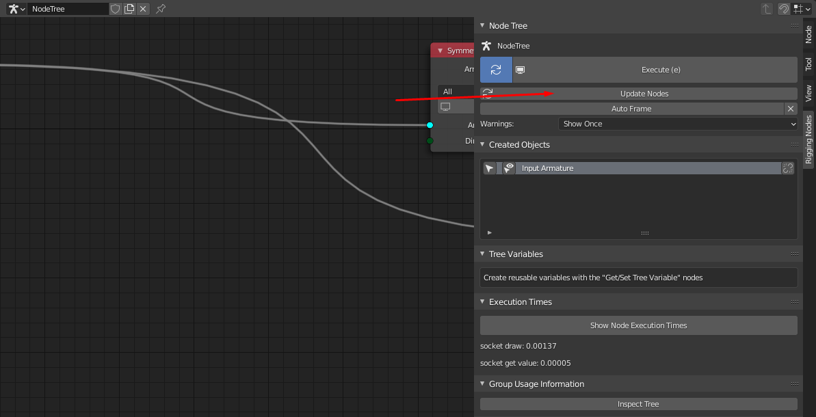This screenshot has width=816, height=417.
Task: Edit the NodeTree name field in header
Action: [x=68, y=9]
